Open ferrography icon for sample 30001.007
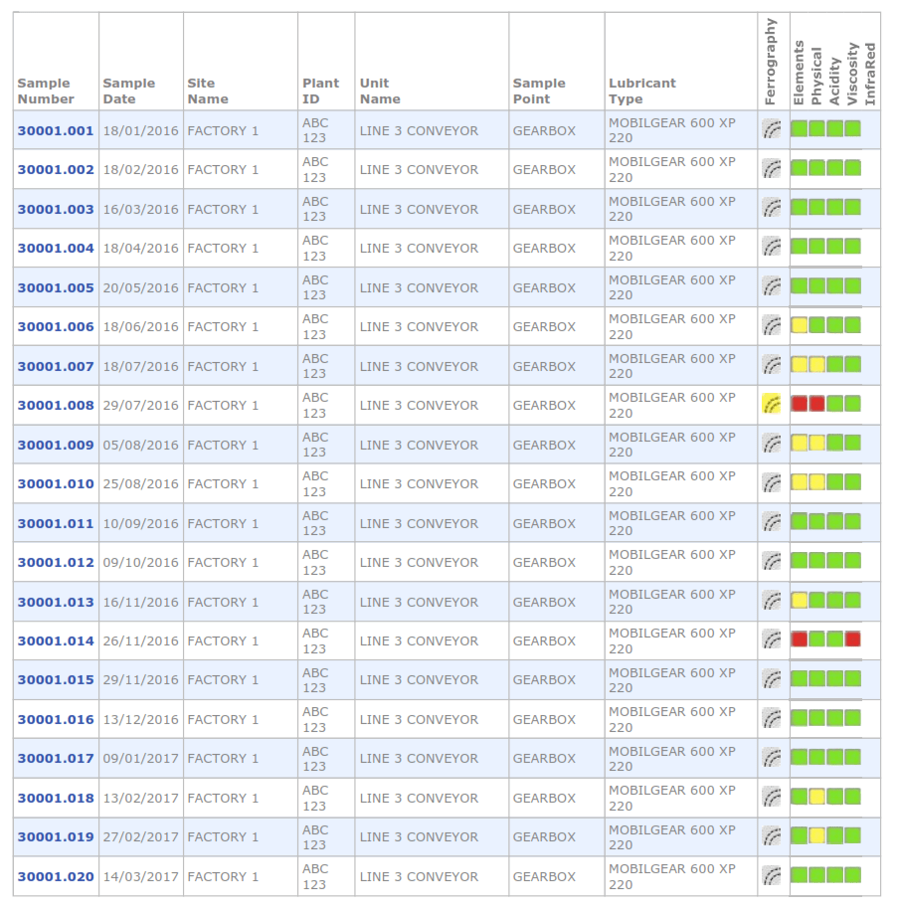The image size is (900, 912). pyautogui.click(x=772, y=365)
